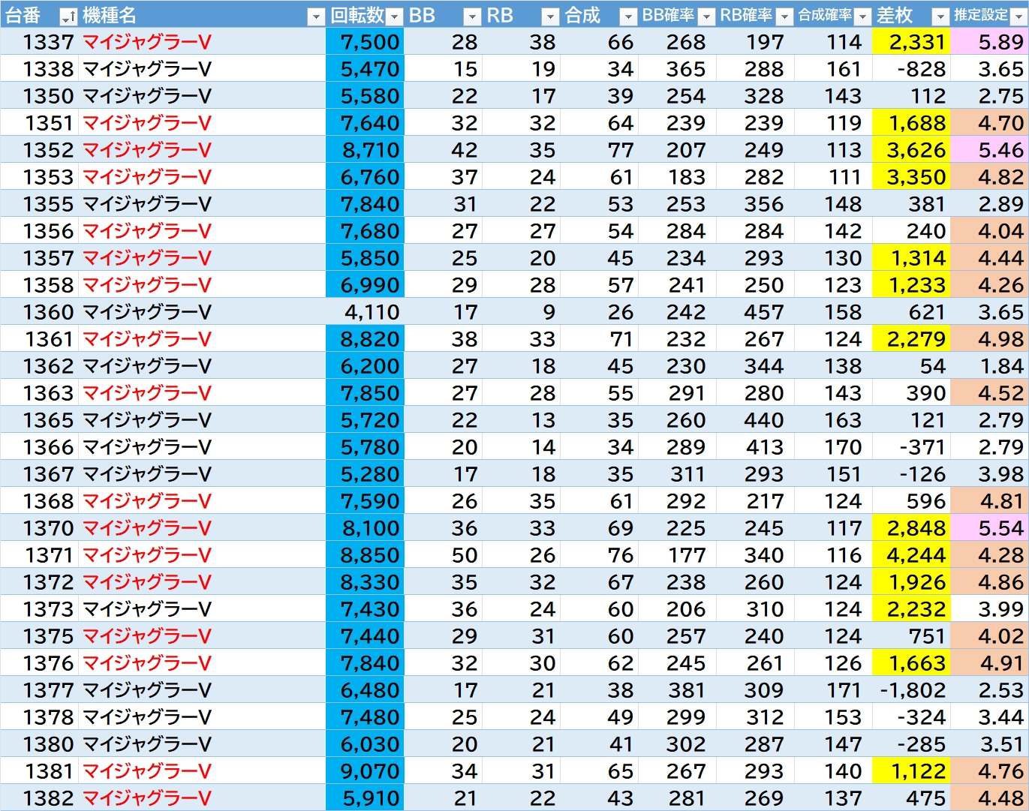The width and height of the screenshot is (1029, 811).
Task: Select the 回転数 cell 7,680
Action: (365, 231)
